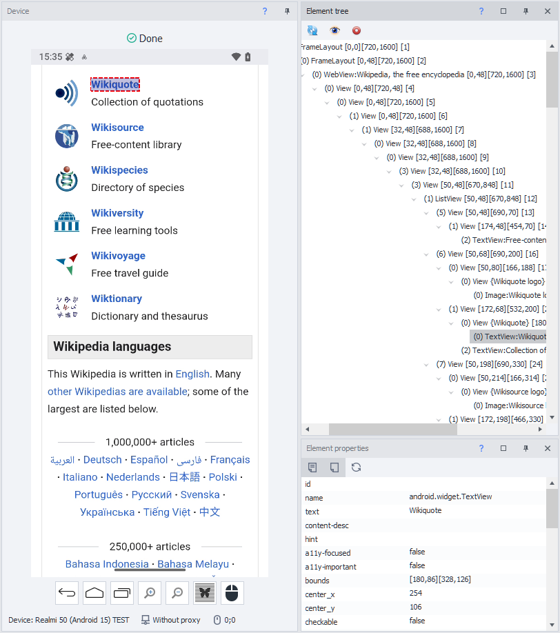Select the TextView:Wikiquote tree item
The image size is (560, 633).
508,336
